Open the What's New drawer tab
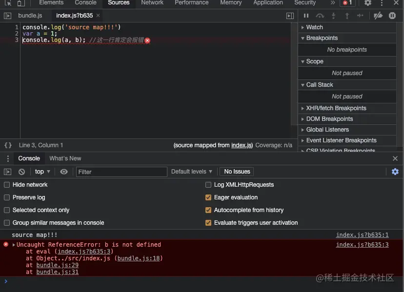Screen dimensions: 404x292 pos(65,158)
